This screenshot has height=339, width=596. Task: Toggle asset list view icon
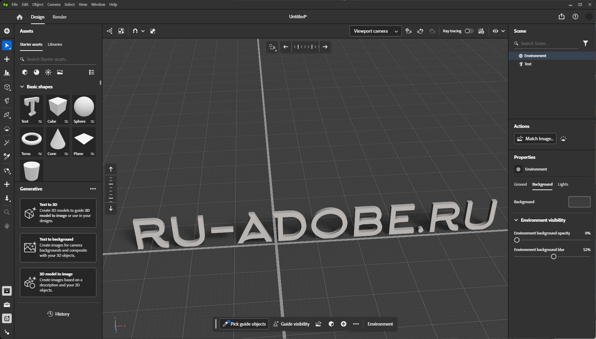(92, 72)
